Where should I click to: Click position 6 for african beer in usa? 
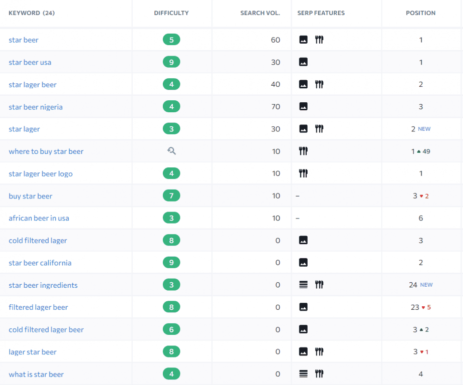[x=421, y=218]
